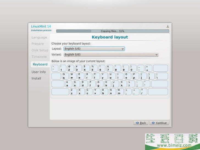Click the A key on the keyboard image
Screen dimensions: 200x150
click(69, 84)
